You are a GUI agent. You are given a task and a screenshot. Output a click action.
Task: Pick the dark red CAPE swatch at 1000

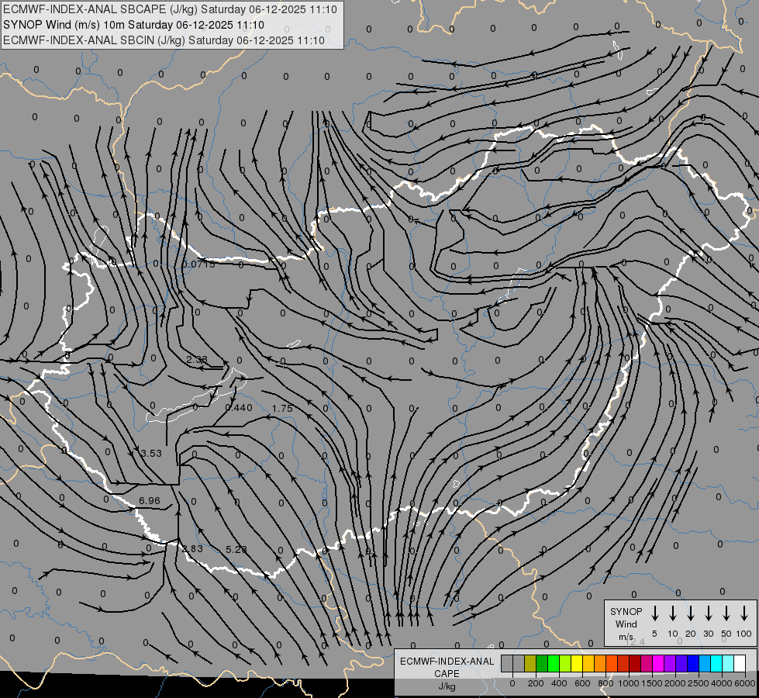[635, 664]
